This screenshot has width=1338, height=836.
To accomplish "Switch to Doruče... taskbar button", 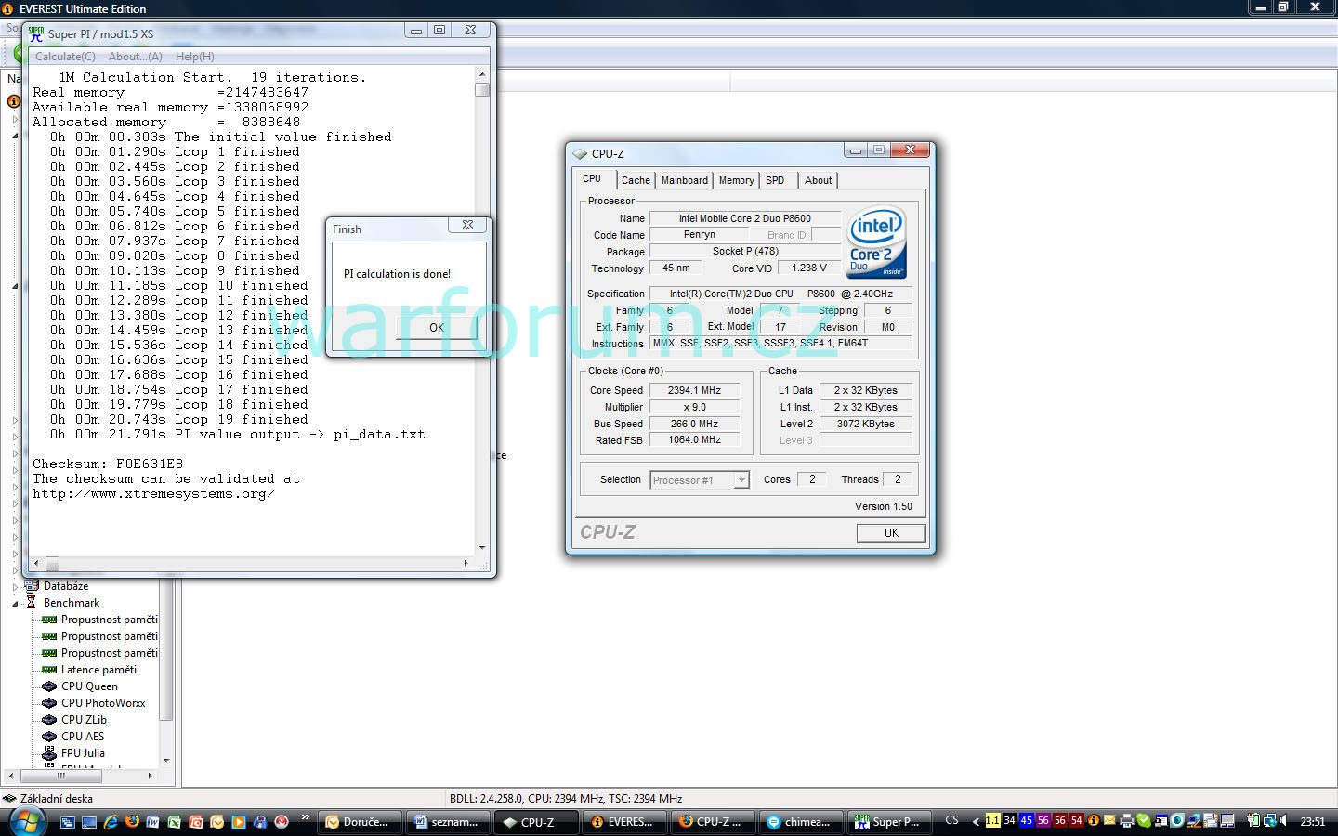I will [x=359, y=822].
